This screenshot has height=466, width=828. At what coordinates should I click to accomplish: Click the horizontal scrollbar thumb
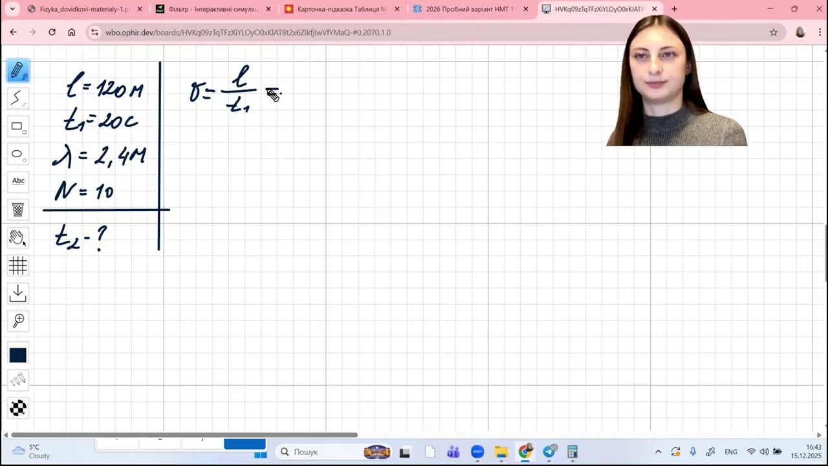tap(184, 435)
